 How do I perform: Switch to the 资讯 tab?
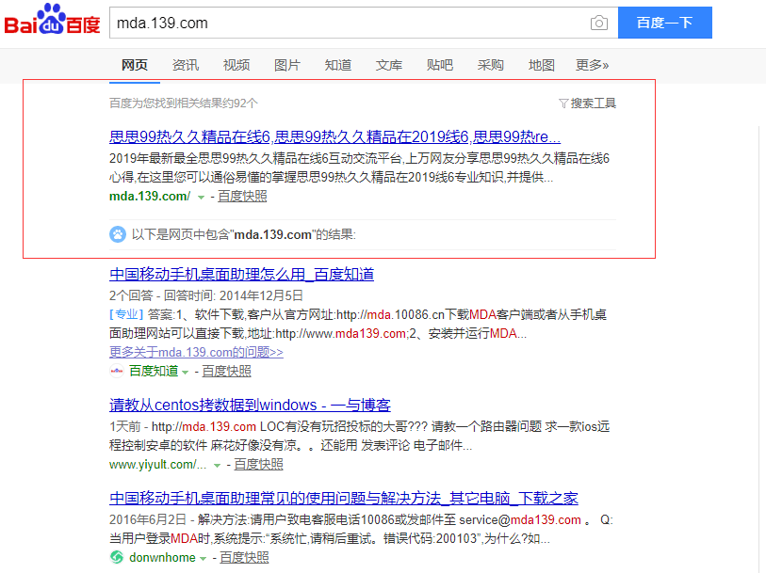[x=186, y=65]
